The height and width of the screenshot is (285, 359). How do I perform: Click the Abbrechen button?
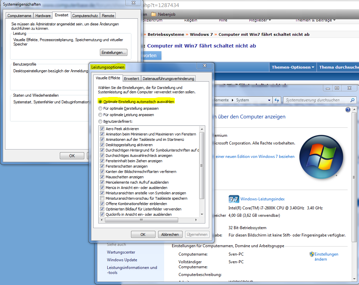[x=170, y=234]
